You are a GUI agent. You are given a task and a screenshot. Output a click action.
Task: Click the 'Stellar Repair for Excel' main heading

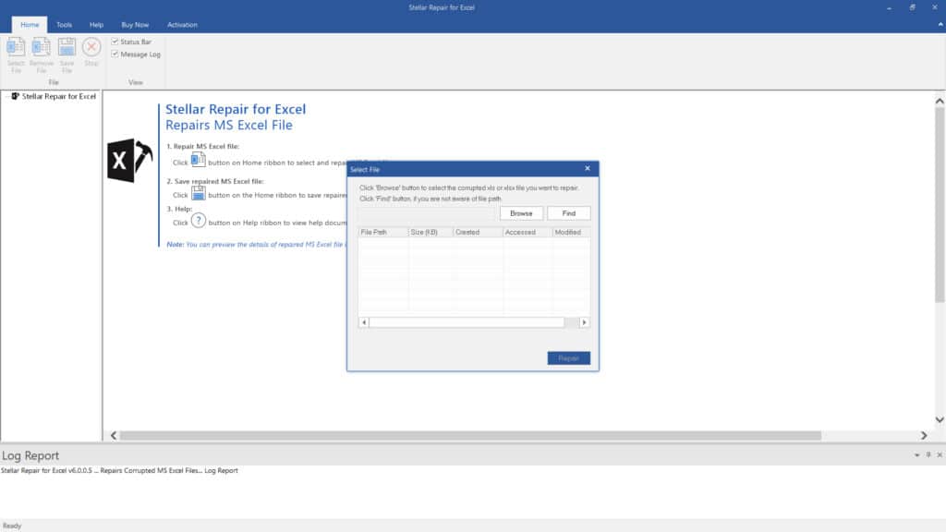coord(236,109)
